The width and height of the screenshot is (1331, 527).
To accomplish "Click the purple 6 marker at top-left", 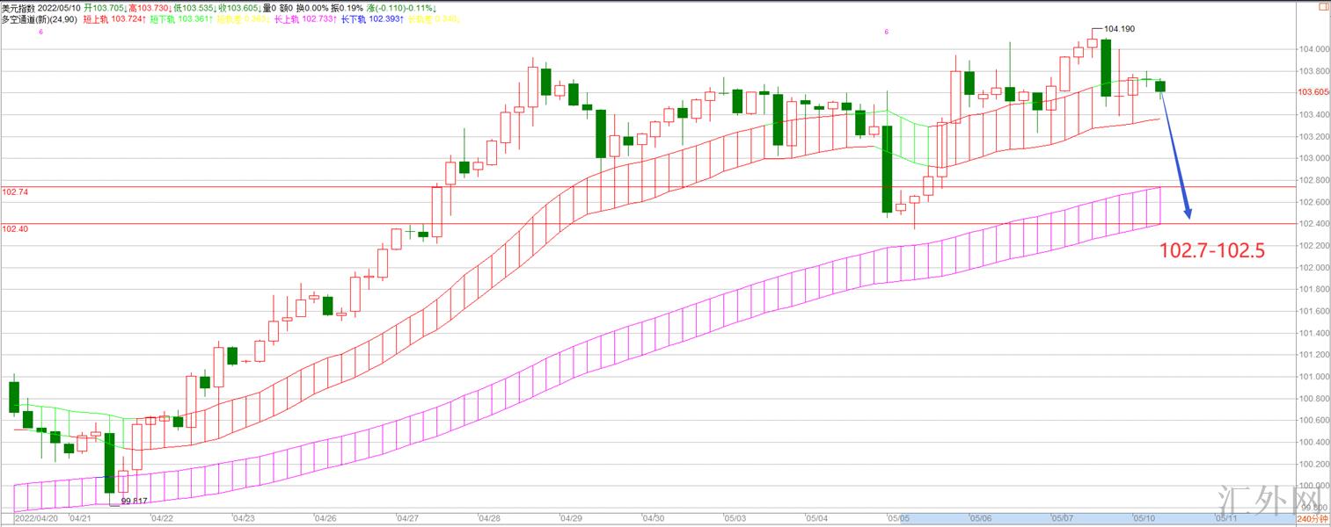I will click(x=40, y=32).
